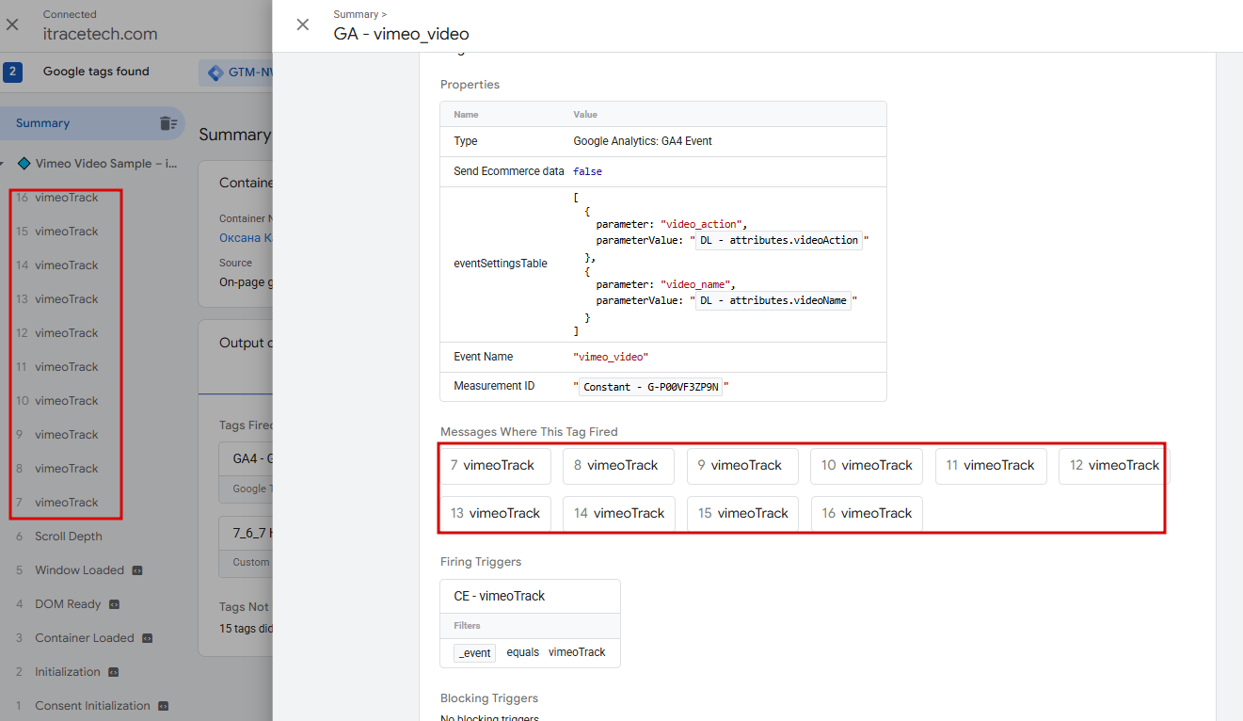The width and height of the screenshot is (1243, 721).
Task: Click the code icon next to DOM Ready
Action: point(115,604)
